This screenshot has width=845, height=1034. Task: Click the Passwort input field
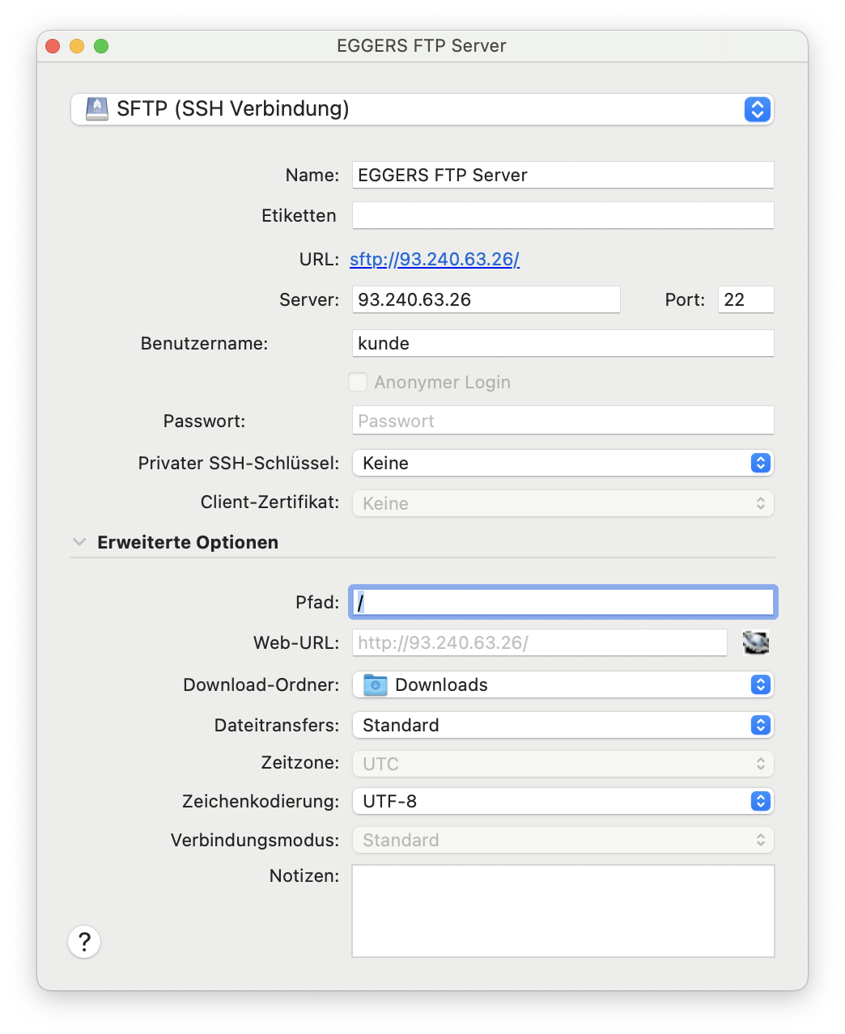563,421
